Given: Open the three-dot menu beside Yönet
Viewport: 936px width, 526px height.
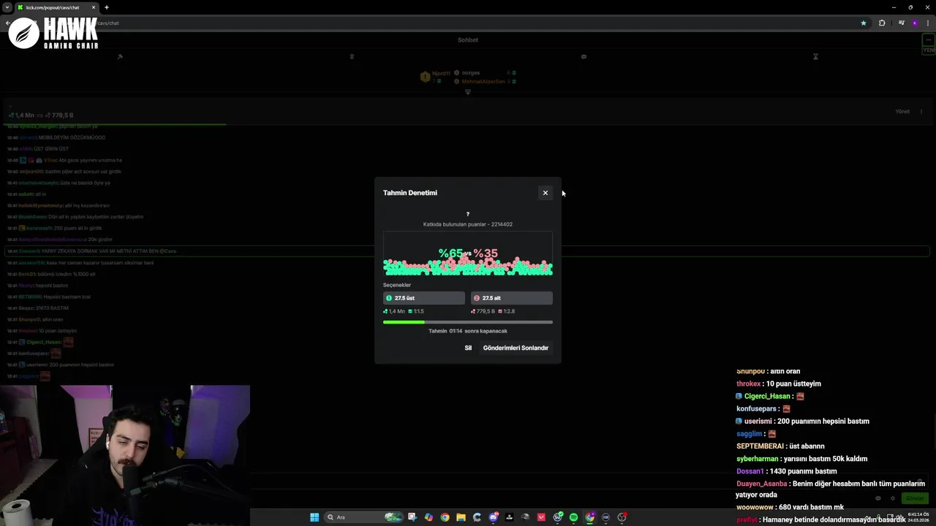Looking at the screenshot, I should [x=921, y=112].
